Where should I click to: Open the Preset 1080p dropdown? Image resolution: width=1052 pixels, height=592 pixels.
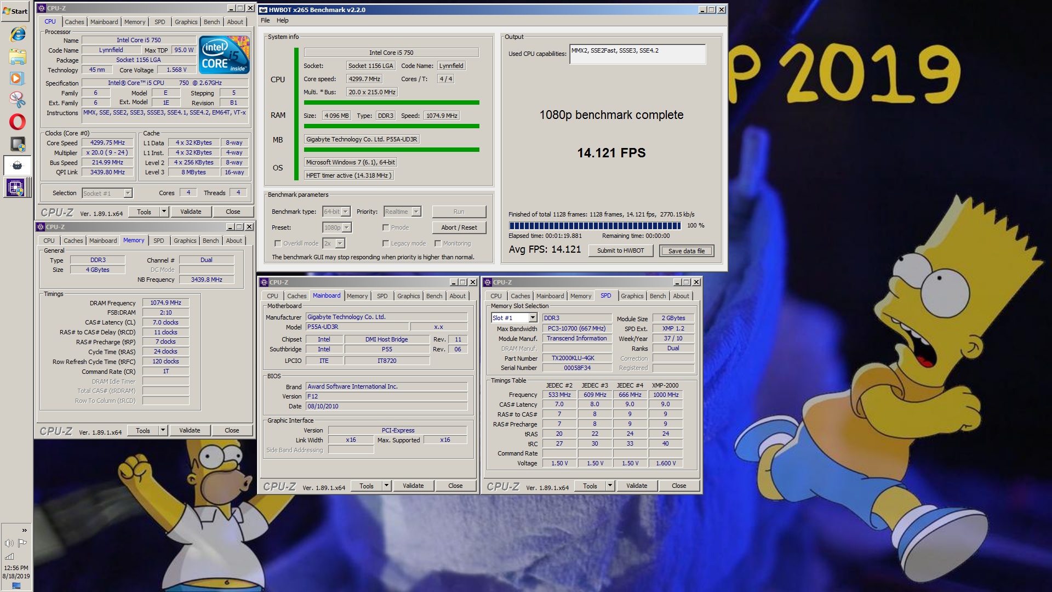pos(337,227)
